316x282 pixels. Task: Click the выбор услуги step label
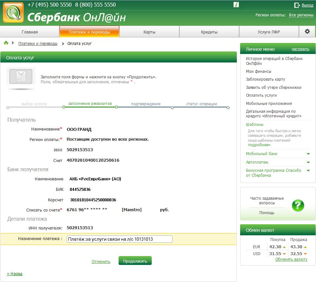click(x=34, y=104)
